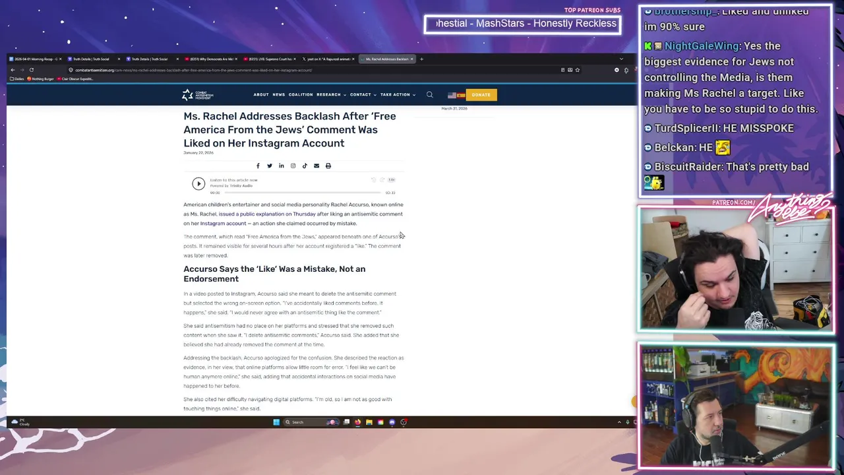
Task: Follow 'issued a public explanation on Thursday' link
Action: tap(267, 214)
